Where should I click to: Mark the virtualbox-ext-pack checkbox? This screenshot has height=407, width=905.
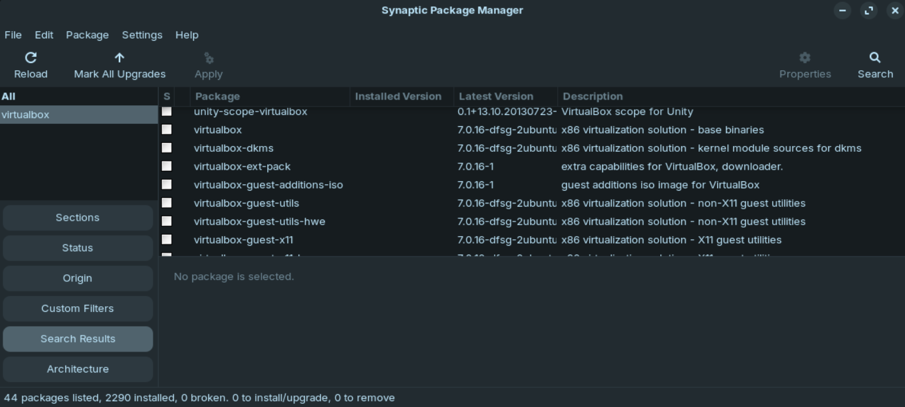coord(167,166)
